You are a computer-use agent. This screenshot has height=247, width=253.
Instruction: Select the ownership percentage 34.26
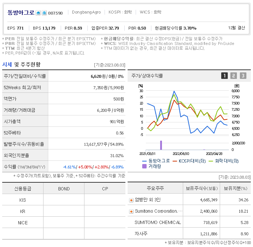pos(243,200)
